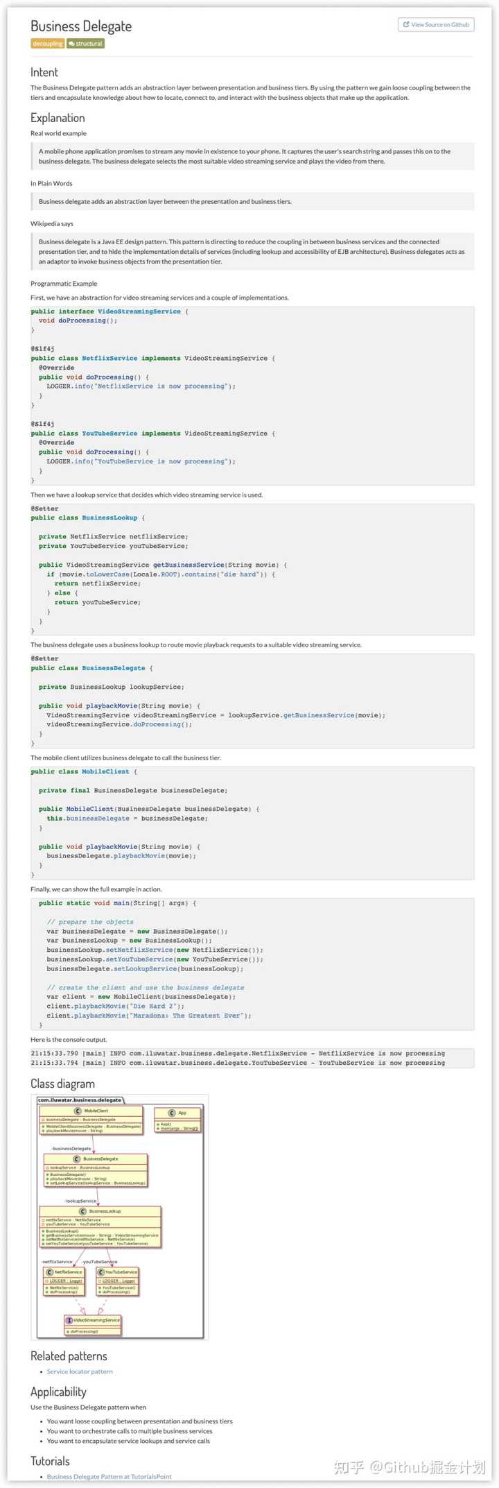Viewport: 499px width, 1488px height.
Task: Open the Service locator pattern link
Action: (80, 1371)
